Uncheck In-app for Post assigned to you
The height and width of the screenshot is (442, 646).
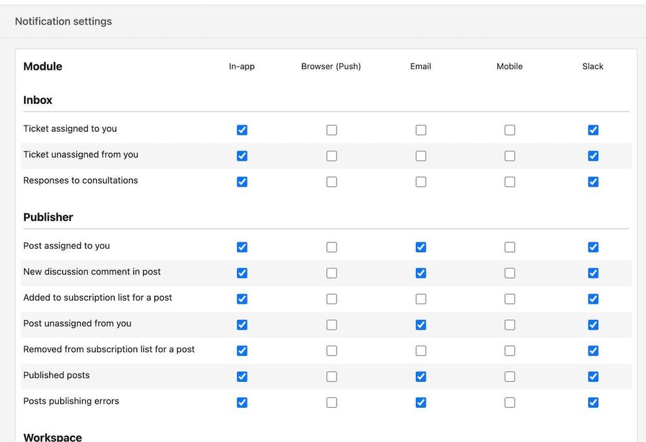(x=242, y=247)
